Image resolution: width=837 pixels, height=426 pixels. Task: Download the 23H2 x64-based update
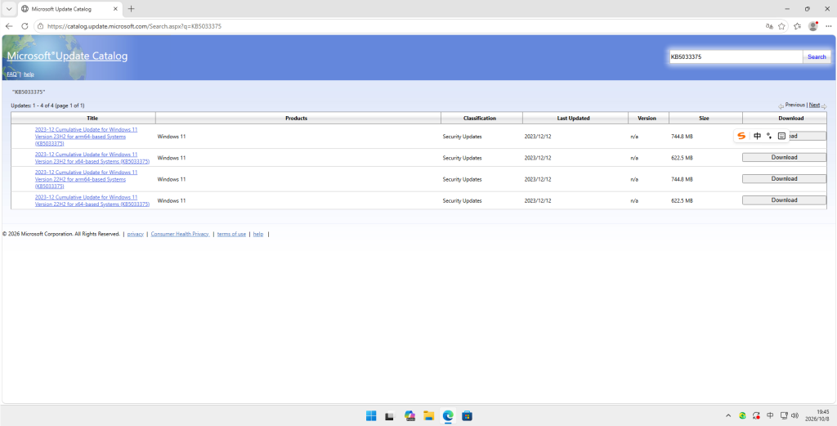point(784,158)
